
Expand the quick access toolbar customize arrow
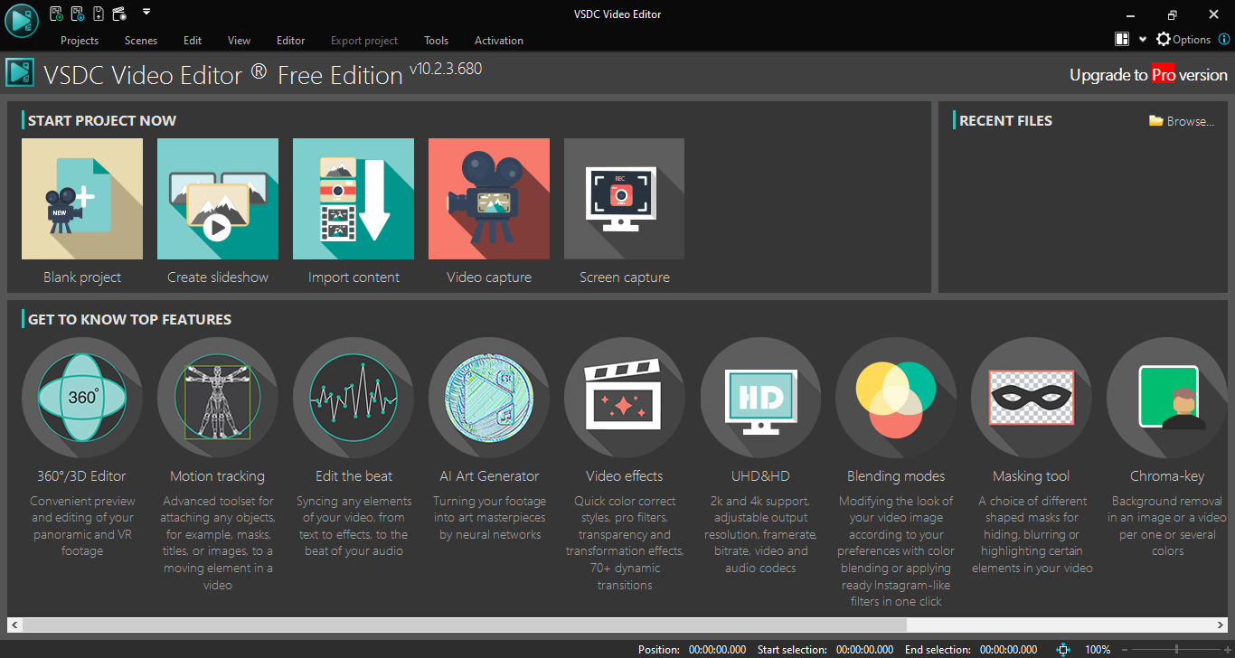click(x=146, y=13)
